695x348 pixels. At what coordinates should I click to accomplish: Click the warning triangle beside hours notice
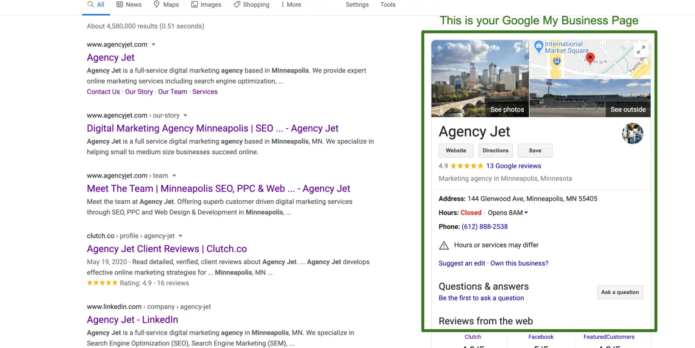[x=444, y=245]
